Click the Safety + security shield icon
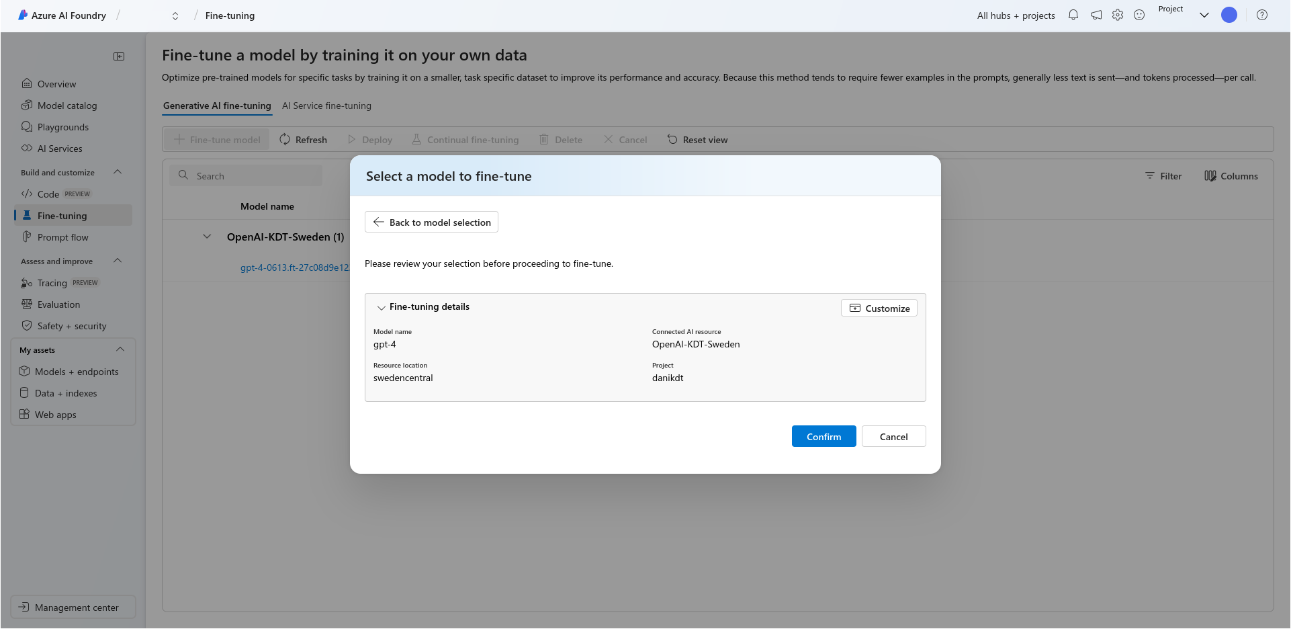The width and height of the screenshot is (1291, 629). 27,326
